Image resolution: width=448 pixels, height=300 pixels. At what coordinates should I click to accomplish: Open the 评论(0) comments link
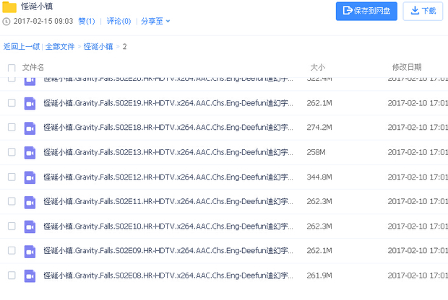[x=119, y=21]
